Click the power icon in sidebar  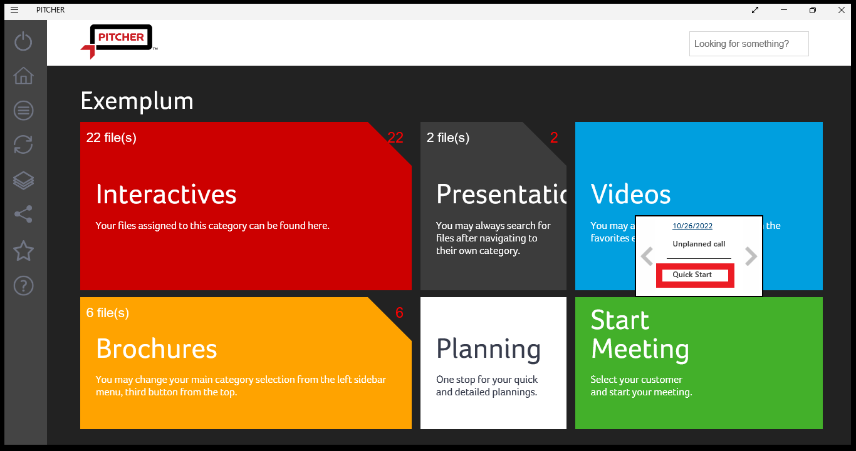click(x=23, y=41)
